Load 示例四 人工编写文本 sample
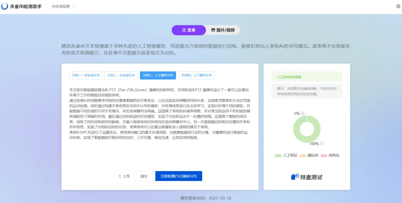The width and height of the screenshot is (402, 203). (x=197, y=75)
